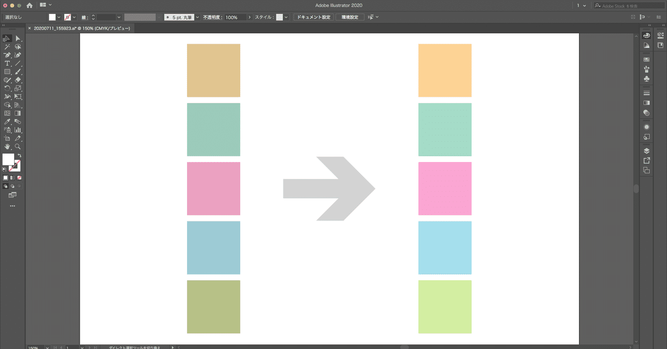Select the Pen tool
This screenshot has width=667, height=349.
[7, 55]
